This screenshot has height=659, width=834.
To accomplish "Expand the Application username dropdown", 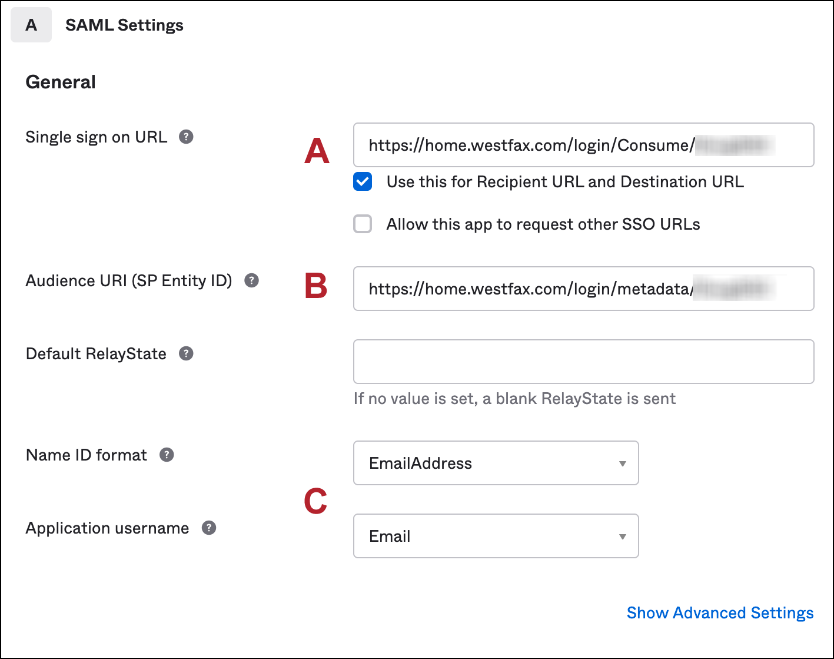I will 496,537.
